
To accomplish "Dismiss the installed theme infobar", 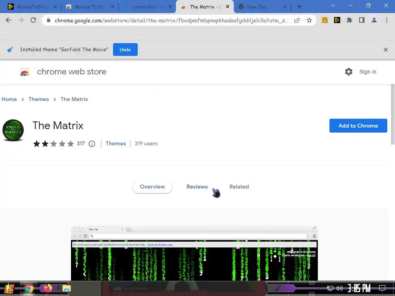I will 385,50.
